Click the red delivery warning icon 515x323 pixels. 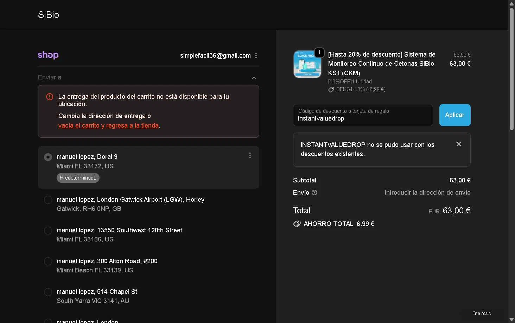[50, 97]
